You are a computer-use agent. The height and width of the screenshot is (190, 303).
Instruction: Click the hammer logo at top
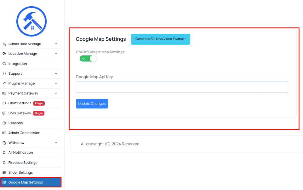coord(31,21)
